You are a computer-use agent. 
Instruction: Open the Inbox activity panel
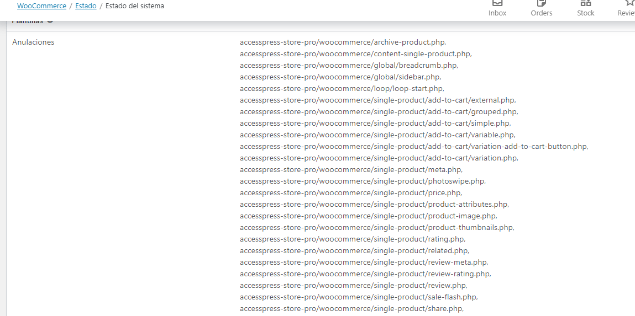(497, 8)
